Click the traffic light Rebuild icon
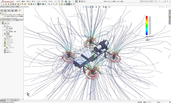Screen dimensions: 171x103 80,1
